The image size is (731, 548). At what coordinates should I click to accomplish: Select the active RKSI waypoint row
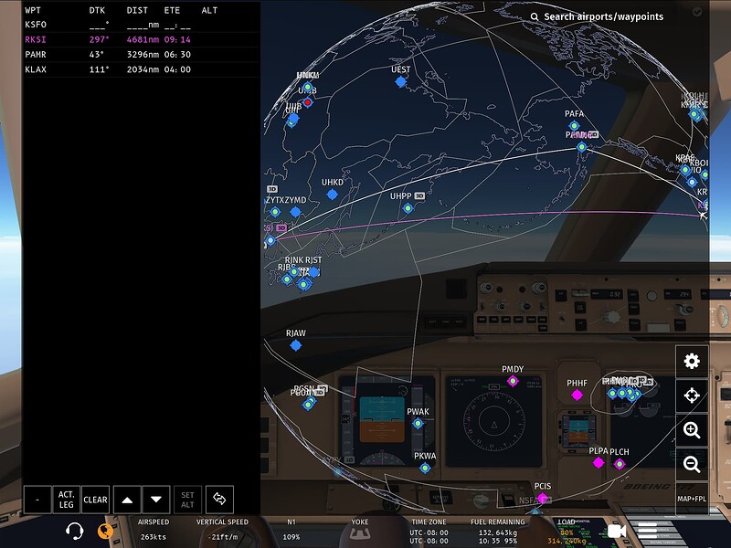point(142,39)
